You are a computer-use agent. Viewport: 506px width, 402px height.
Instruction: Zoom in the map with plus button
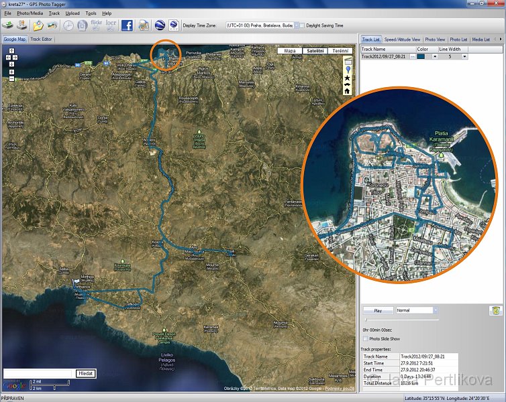click(x=11, y=72)
